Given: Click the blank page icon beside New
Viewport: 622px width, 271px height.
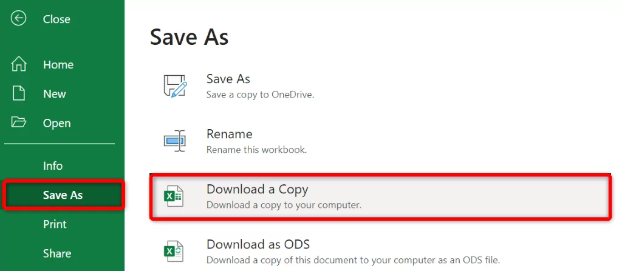Looking at the screenshot, I should [x=19, y=93].
